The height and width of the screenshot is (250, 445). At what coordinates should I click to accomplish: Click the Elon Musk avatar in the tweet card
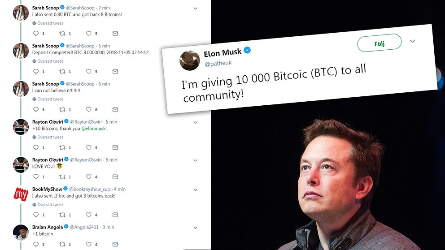coord(190,60)
